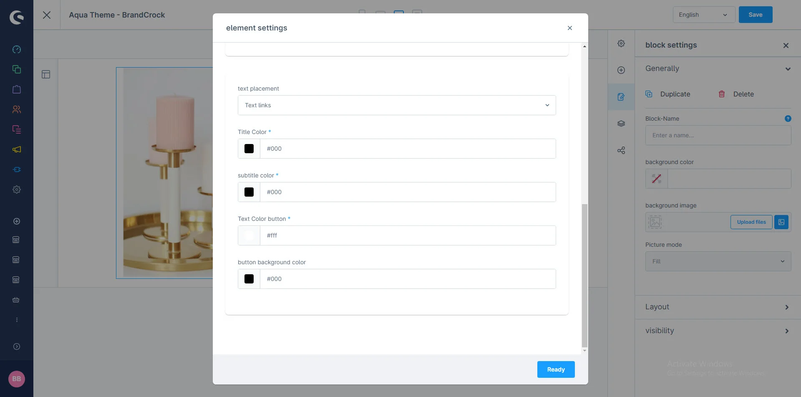Viewport: 801px width, 397px height.
Task: Expand the visibility section
Action: click(718, 331)
